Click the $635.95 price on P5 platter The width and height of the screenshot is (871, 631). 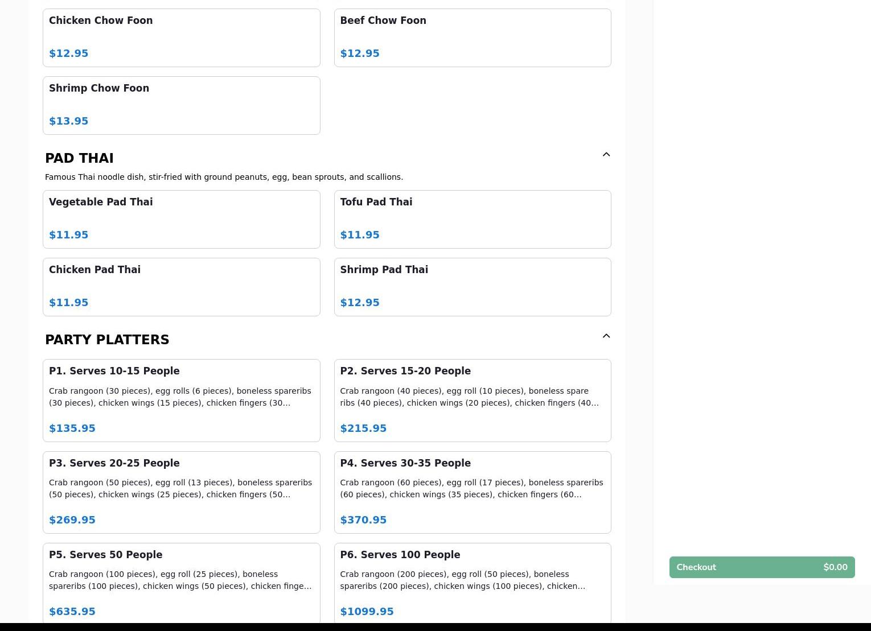click(72, 611)
